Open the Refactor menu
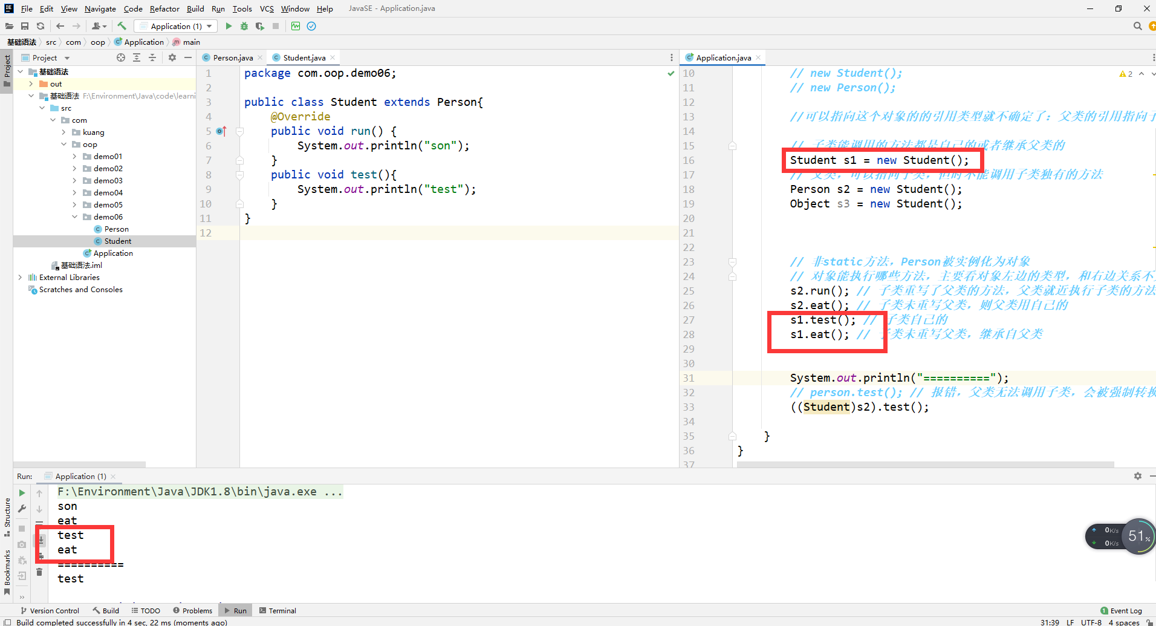Viewport: 1156px width, 626px height. (164, 8)
